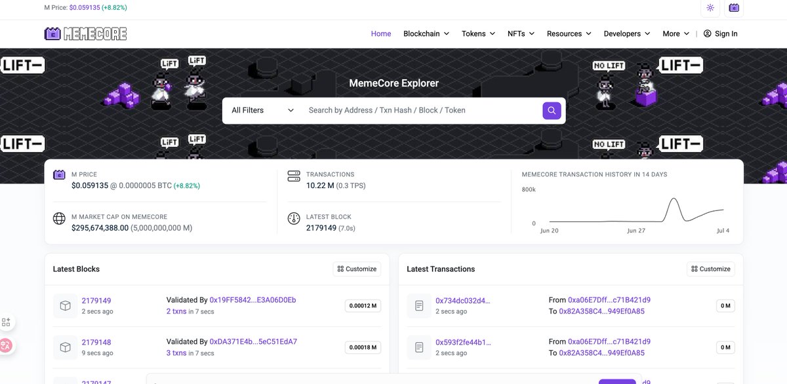Click the MemeCore Explorer heading
The width and height of the screenshot is (787, 384).
(393, 83)
